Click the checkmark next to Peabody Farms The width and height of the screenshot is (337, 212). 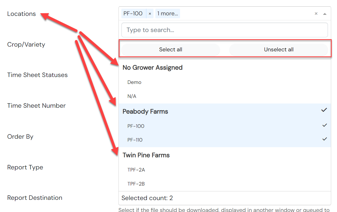[x=324, y=110]
